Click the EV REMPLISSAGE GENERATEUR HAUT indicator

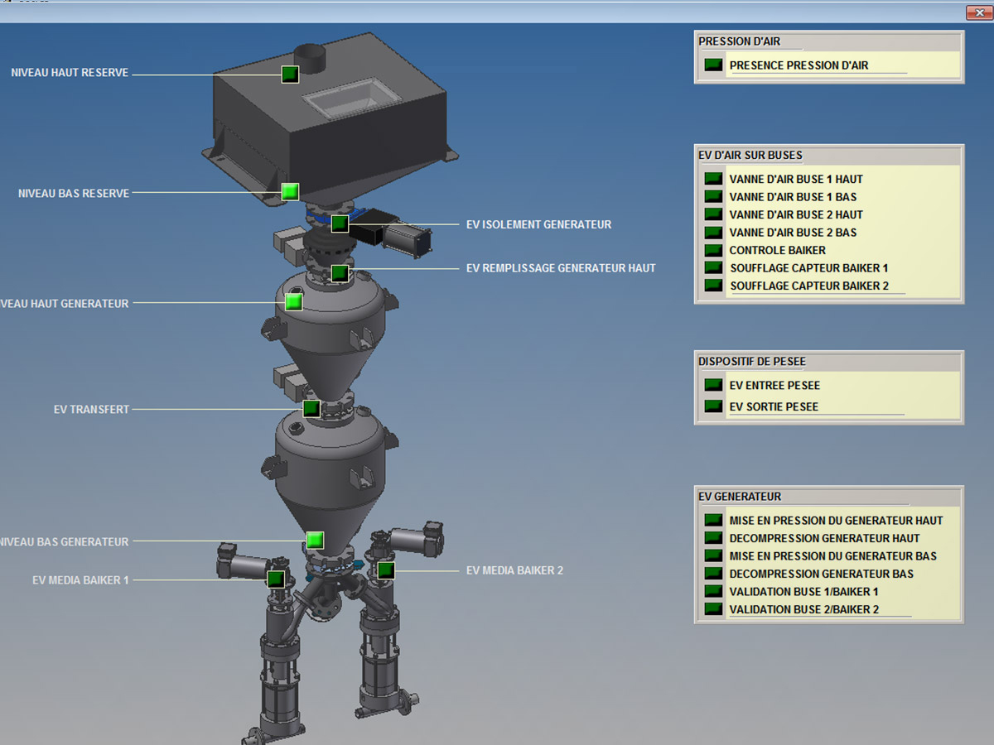(x=339, y=273)
